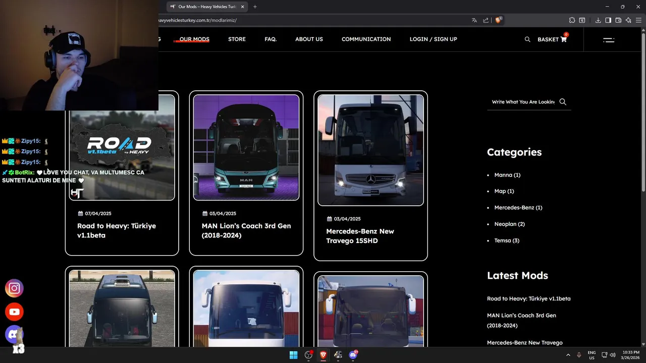This screenshot has height=363, width=646.
Task: Open volume control in system tray
Action: click(613, 355)
